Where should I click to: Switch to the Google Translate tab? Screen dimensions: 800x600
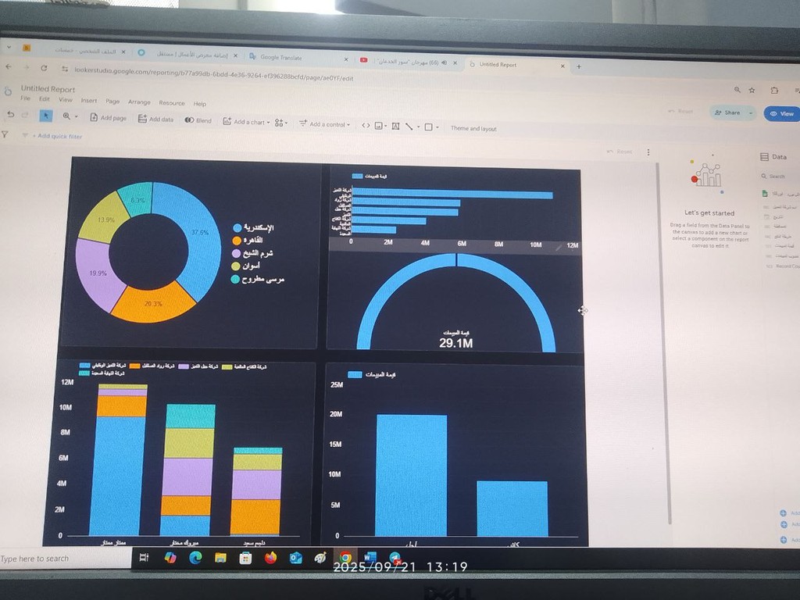(298, 58)
